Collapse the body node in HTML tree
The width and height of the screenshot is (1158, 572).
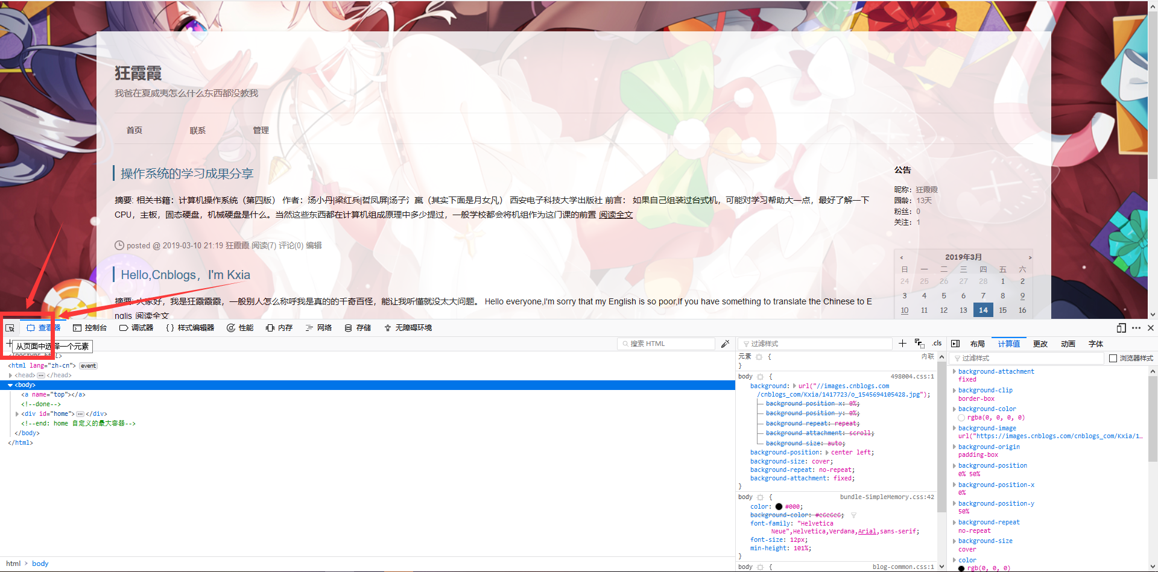tap(10, 385)
